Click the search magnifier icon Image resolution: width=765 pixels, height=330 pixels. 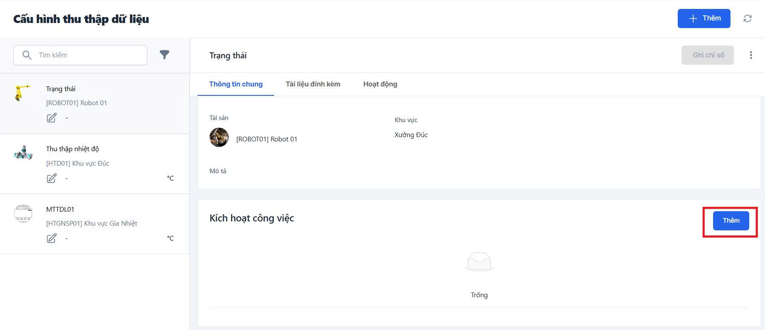(27, 55)
